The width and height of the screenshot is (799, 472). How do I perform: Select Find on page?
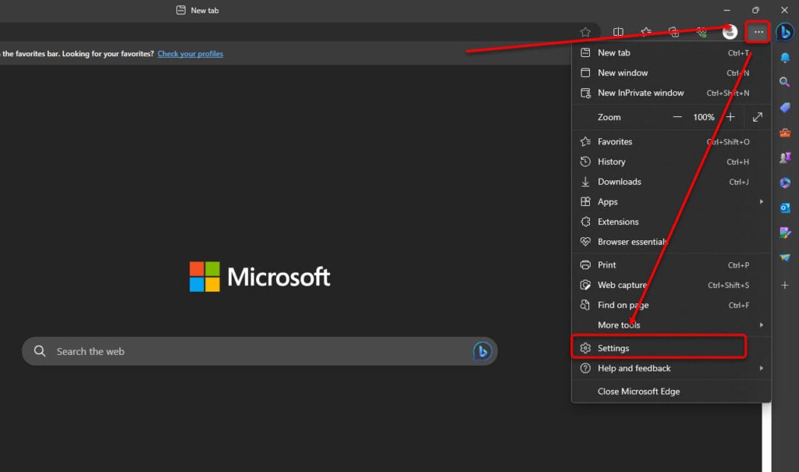(670, 305)
